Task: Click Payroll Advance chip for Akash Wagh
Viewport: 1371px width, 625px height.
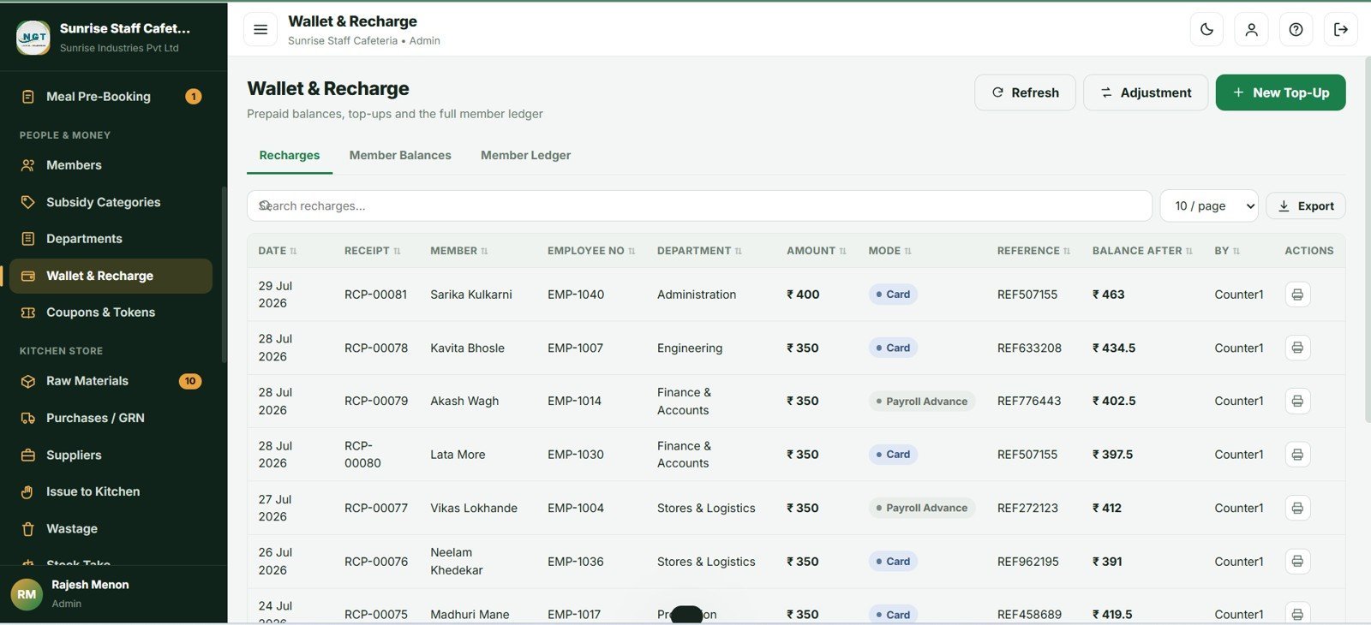Action: point(922,401)
